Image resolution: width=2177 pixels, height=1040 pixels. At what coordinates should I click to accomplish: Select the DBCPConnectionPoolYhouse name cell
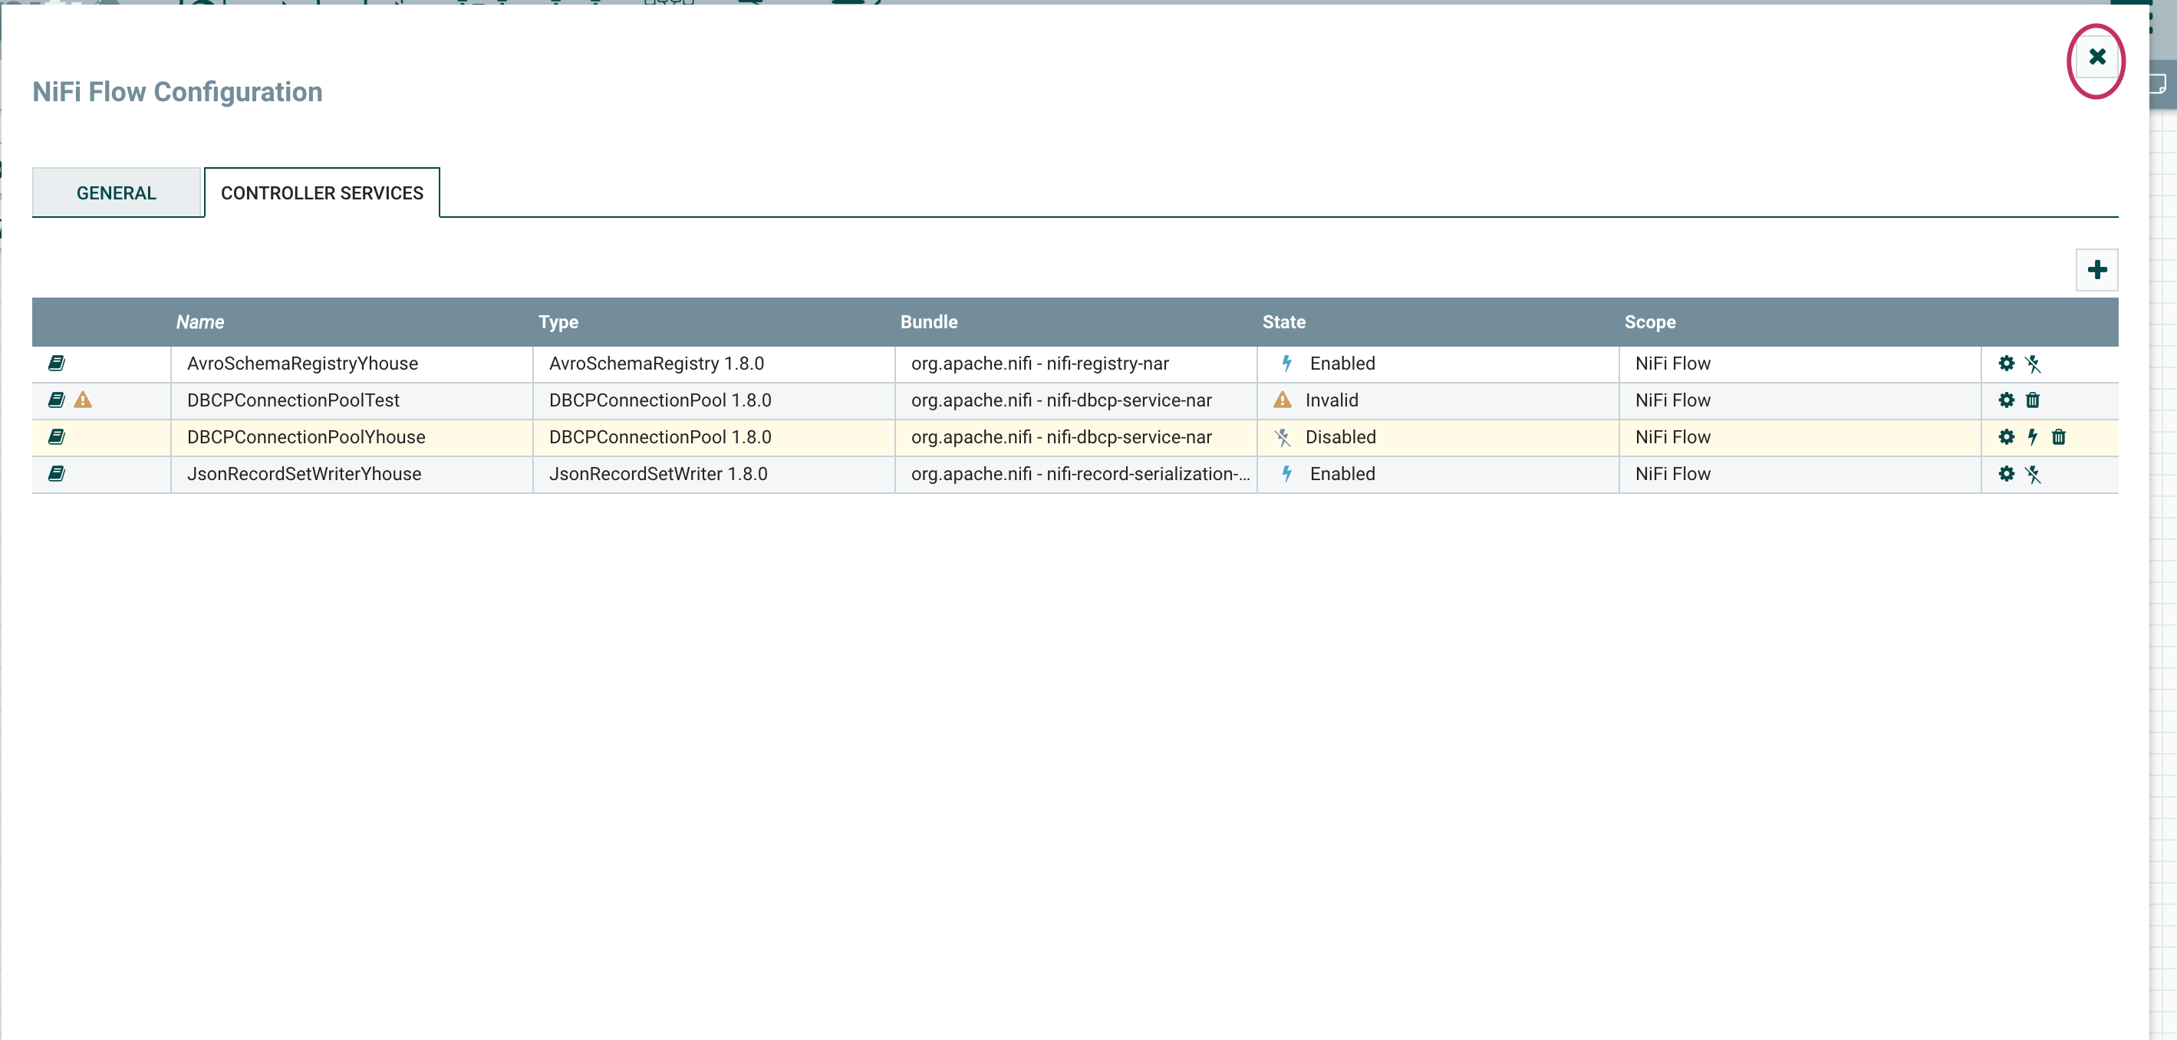click(x=351, y=436)
